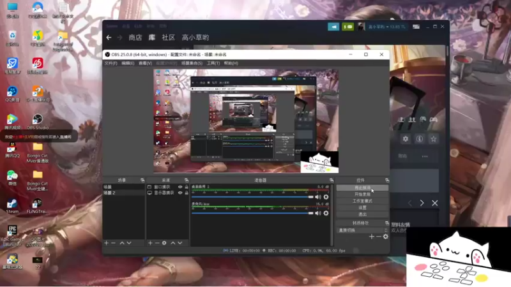Select the 窗口捕获 source row
The width and height of the screenshot is (511, 287).
(167, 187)
